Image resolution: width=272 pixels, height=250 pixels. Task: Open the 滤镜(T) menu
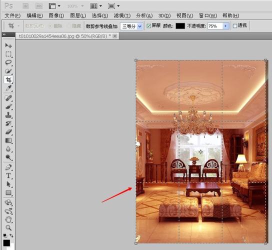click(x=122, y=15)
